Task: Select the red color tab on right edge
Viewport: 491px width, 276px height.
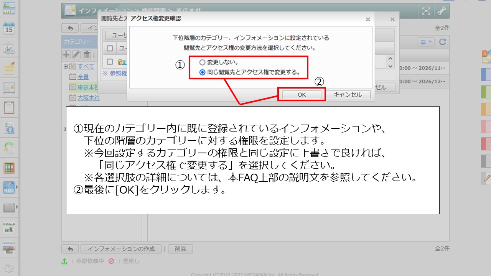Action: coord(486,143)
